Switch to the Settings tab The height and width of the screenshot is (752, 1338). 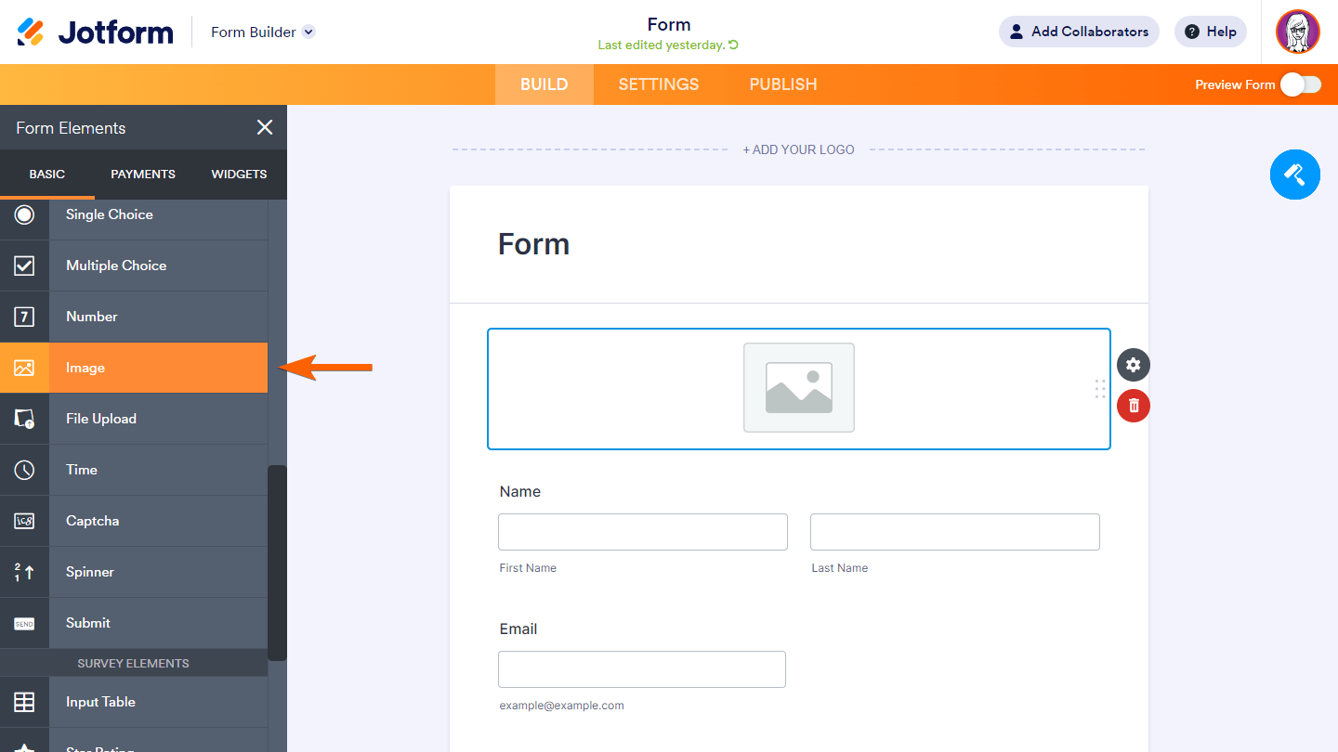point(659,84)
